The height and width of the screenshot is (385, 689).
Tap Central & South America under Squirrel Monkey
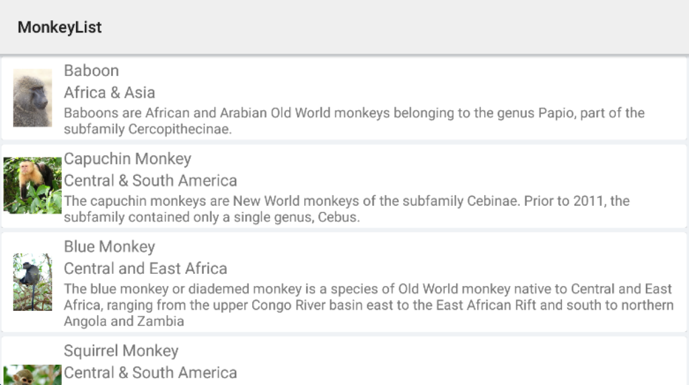151,372
